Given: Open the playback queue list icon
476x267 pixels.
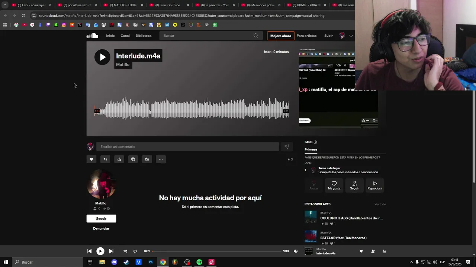Looking at the screenshot, I should 385,251.
